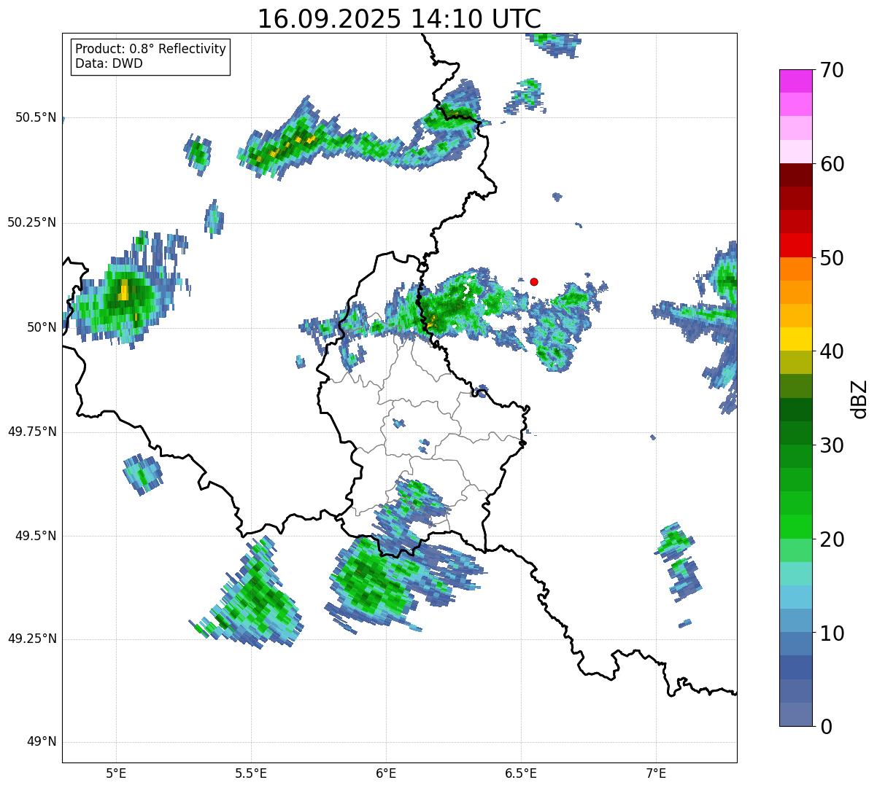
Task: Click the 7°E longitude tick label
Action: (656, 773)
